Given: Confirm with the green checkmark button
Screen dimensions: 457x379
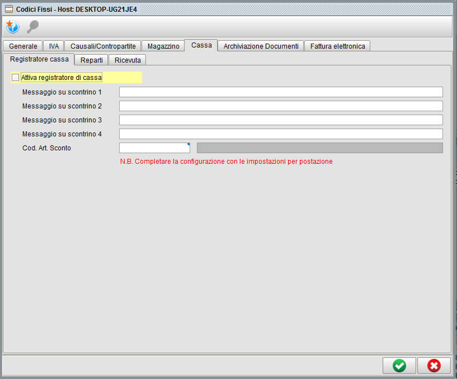Looking at the screenshot, I should point(399,365).
